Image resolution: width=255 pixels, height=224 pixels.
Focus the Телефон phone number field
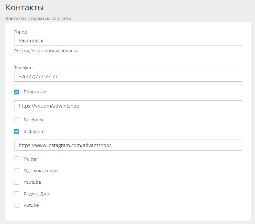(x=128, y=76)
